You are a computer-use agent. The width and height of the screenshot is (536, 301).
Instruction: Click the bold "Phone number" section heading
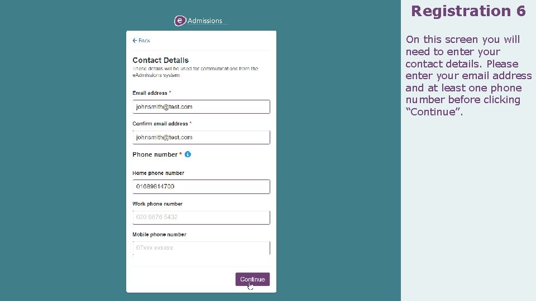155,154
